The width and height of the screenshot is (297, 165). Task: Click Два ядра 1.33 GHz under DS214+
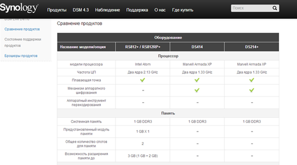click(252, 72)
